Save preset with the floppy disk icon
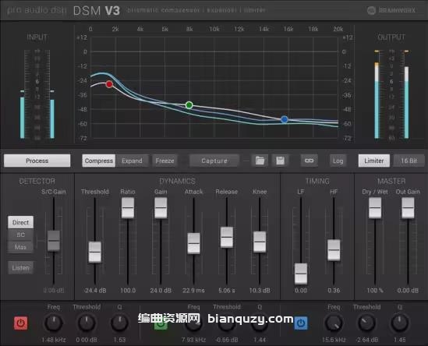Viewport: 428px width, 346px height. click(280, 161)
